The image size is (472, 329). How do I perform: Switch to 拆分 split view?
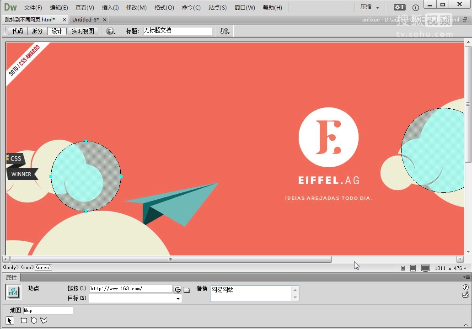coord(38,31)
